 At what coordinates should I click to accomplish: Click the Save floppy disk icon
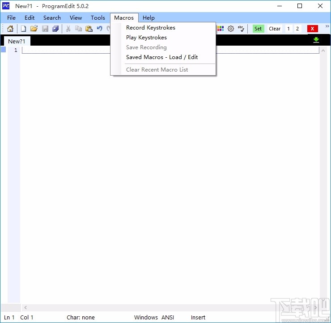pos(45,29)
